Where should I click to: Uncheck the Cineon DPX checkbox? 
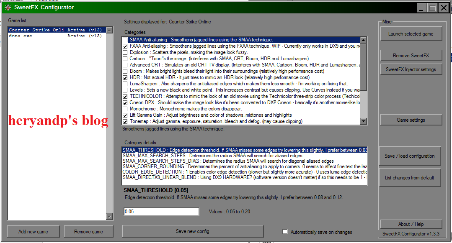pos(125,103)
